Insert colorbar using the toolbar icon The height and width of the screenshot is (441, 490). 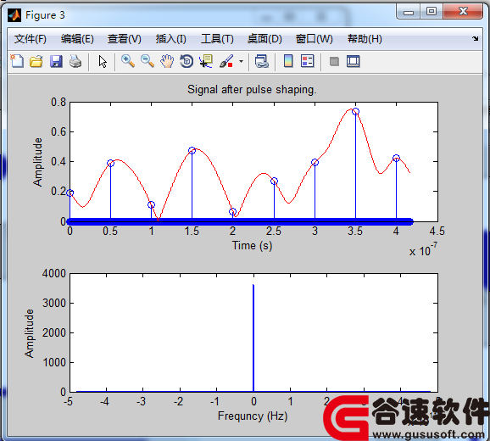[x=288, y=61]
